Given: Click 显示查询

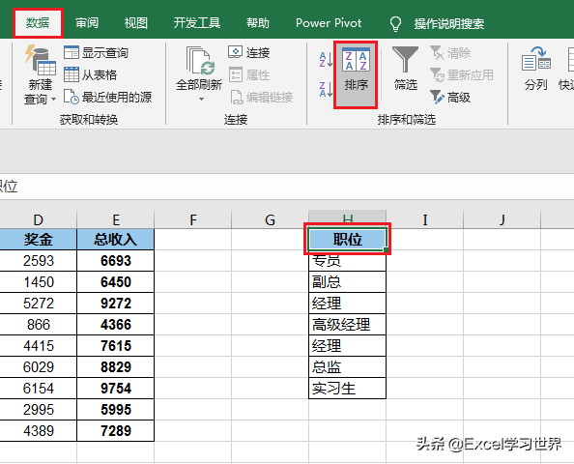Looking at the screenshot, I should coord(96,53).
